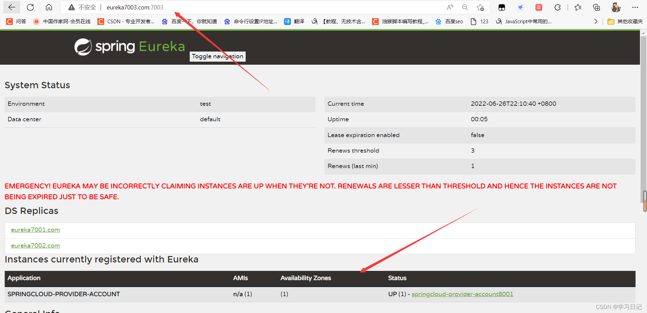Screen dimensions: 647x313
Task: Open the read aloud icon in address bar
Action: pos(450,7)
